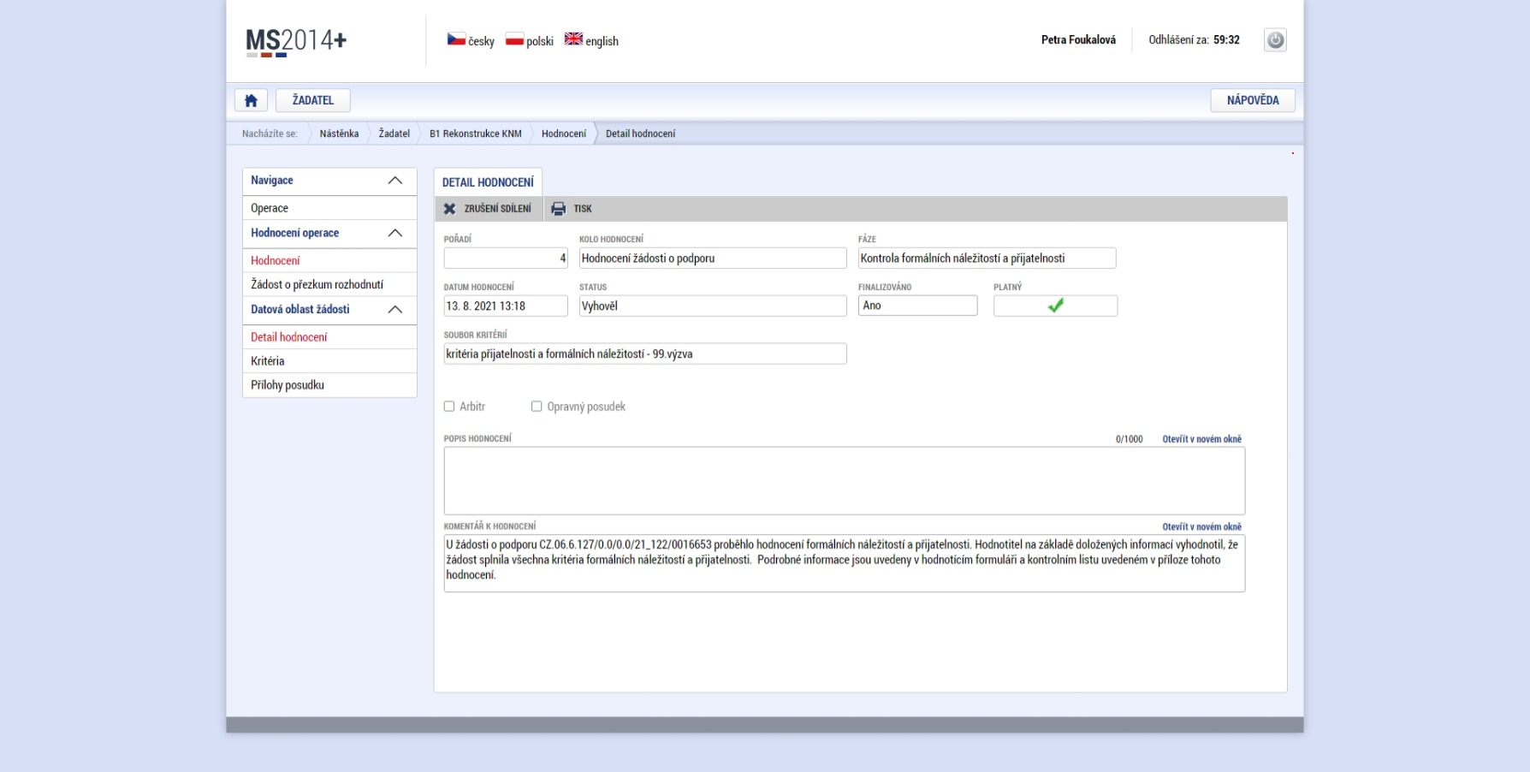Collapse the Datová oblast žádosti section
This screenshot has width=1530, height=772.
(395, 310)
